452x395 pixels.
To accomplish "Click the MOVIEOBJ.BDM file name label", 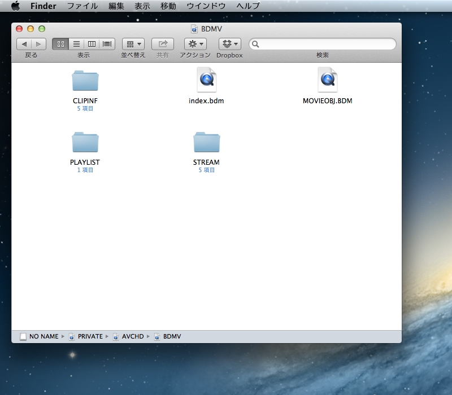I will pyautogui.click(x=328, y=101).
